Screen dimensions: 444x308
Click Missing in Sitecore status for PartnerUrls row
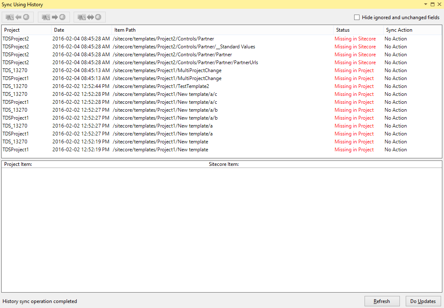coord(355,63)
